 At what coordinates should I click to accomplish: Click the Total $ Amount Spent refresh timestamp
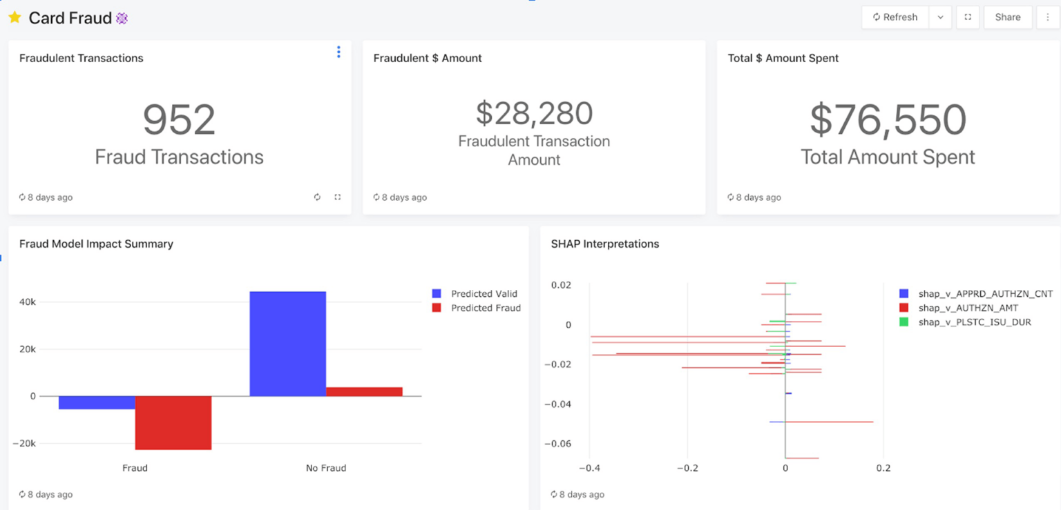(754, 197)
